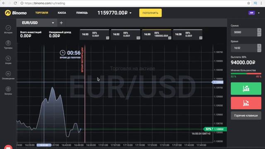The width and height of the screenshot is (265, 149).
Task: Decrease expiration time with minus stepper
Action: coord(259,50)
